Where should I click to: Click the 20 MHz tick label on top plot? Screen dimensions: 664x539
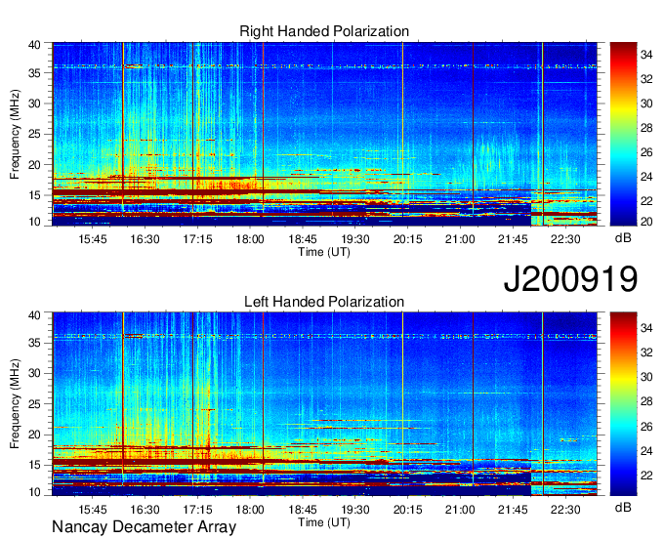pos(35,165)
